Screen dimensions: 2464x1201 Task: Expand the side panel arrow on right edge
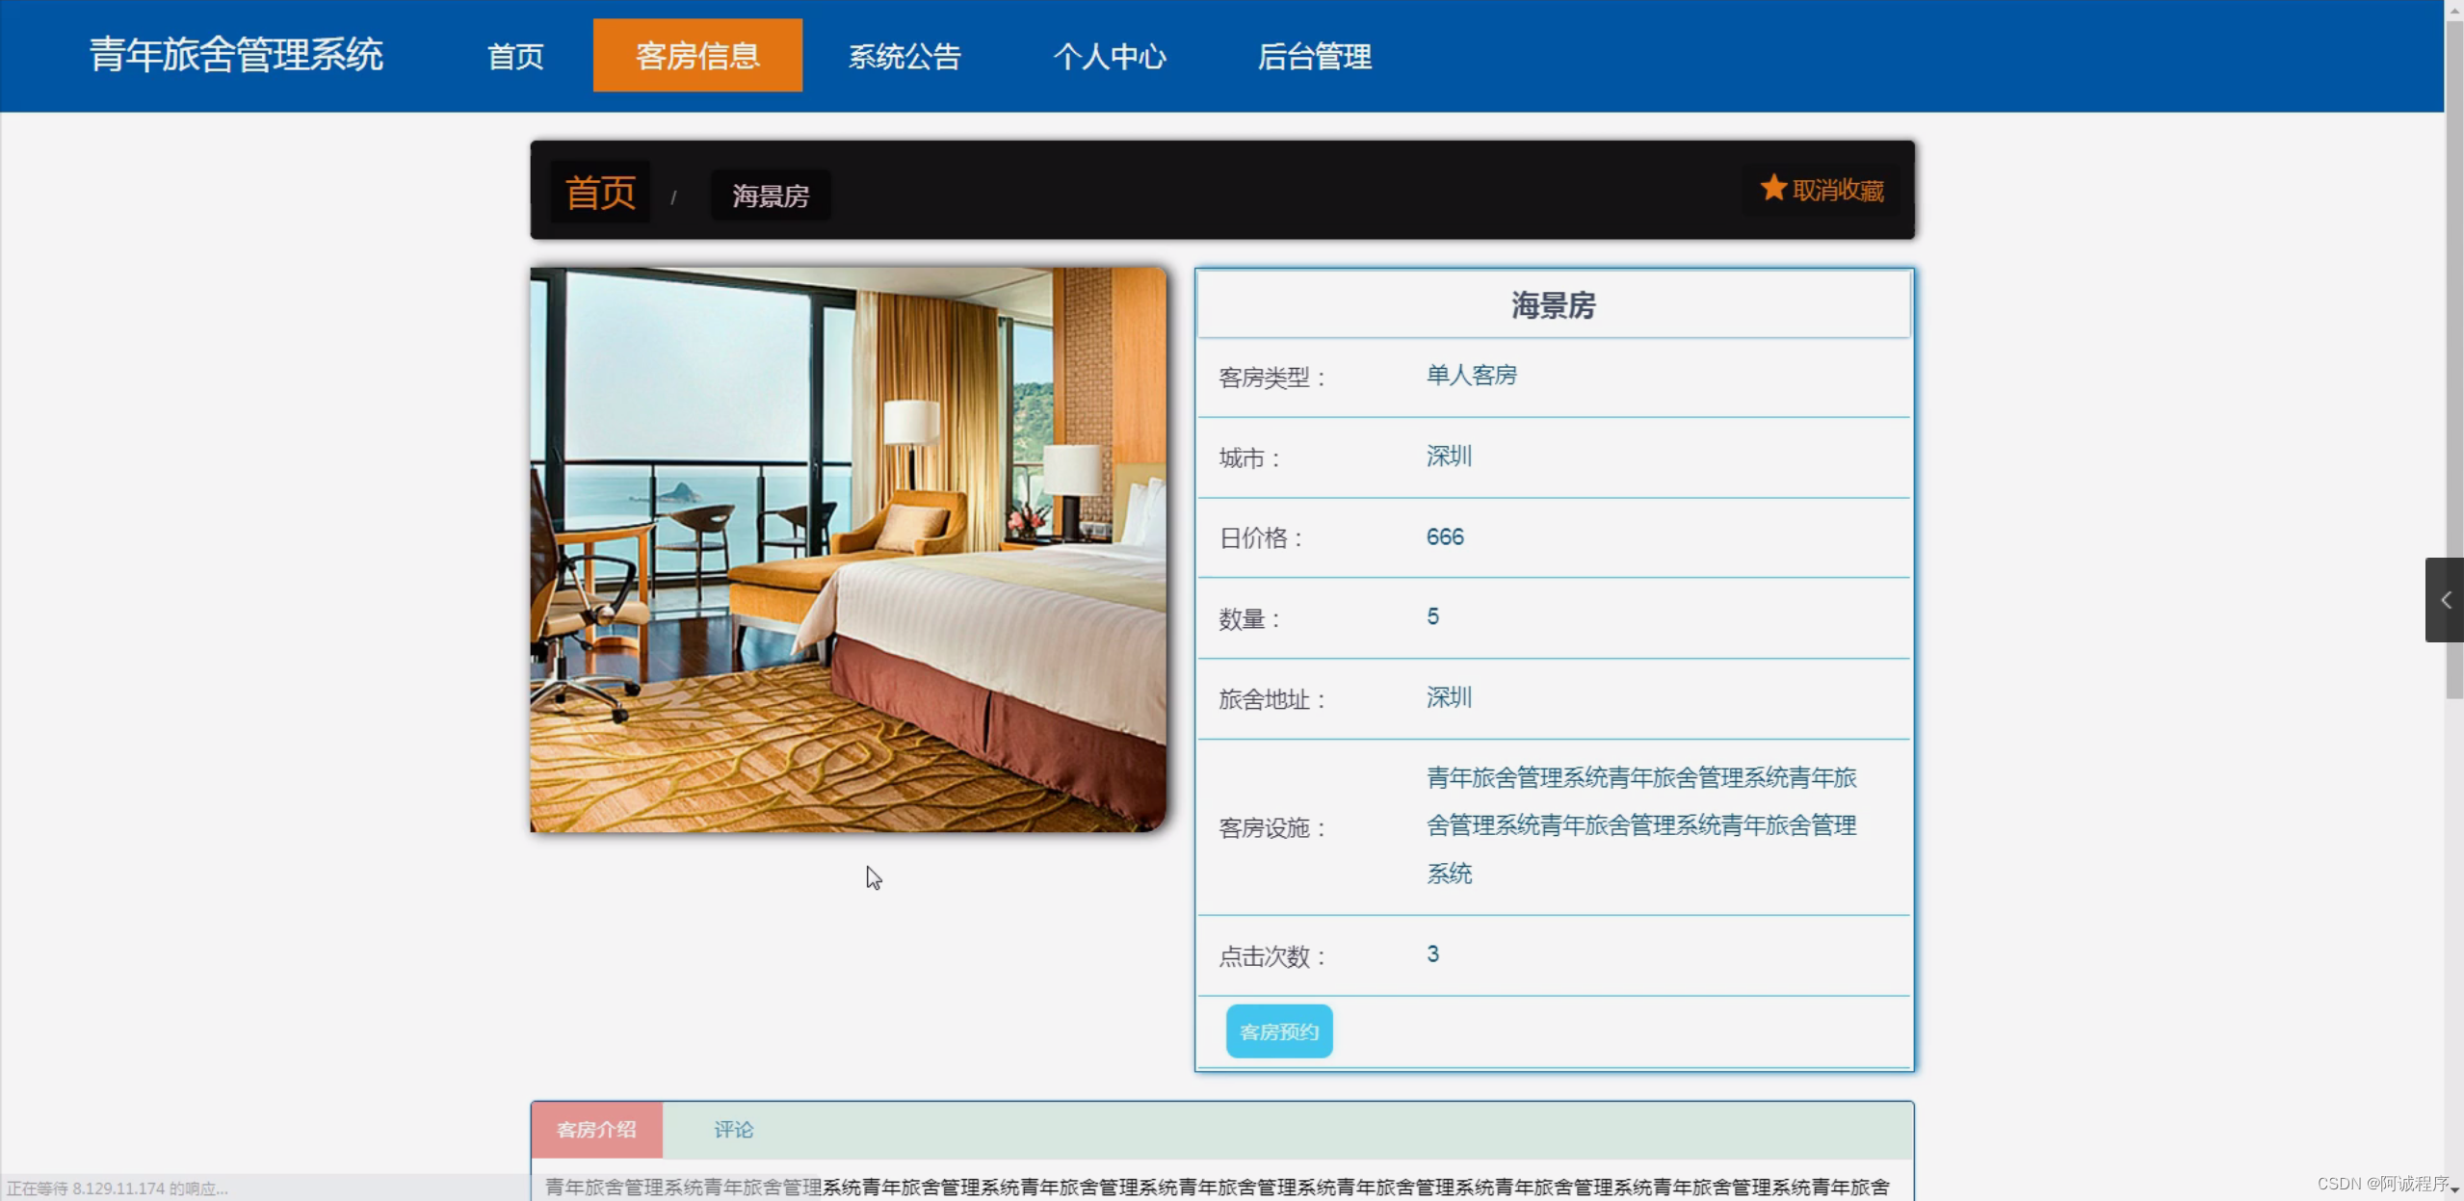pyautogui.click(x=2445, y=600)
